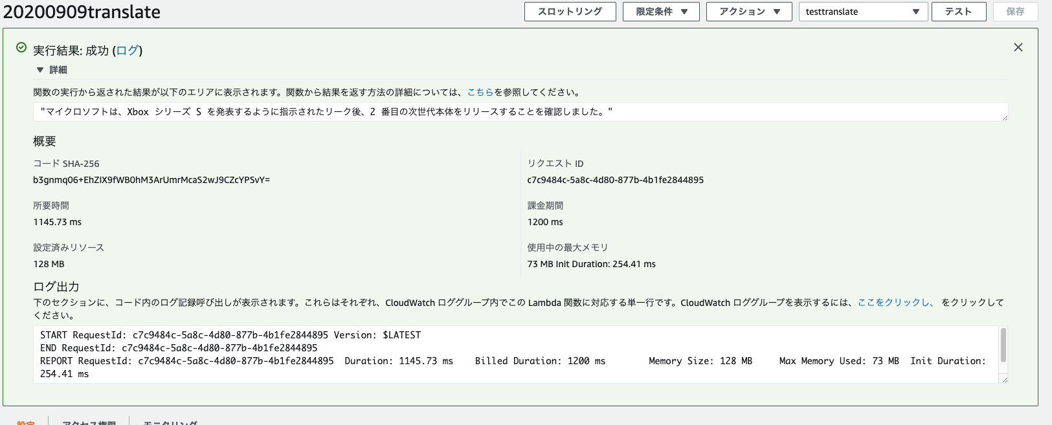1052x425 pixels.
Task: Select the 128 MB value under 設定済みリソース
Action: coord(49,264)
